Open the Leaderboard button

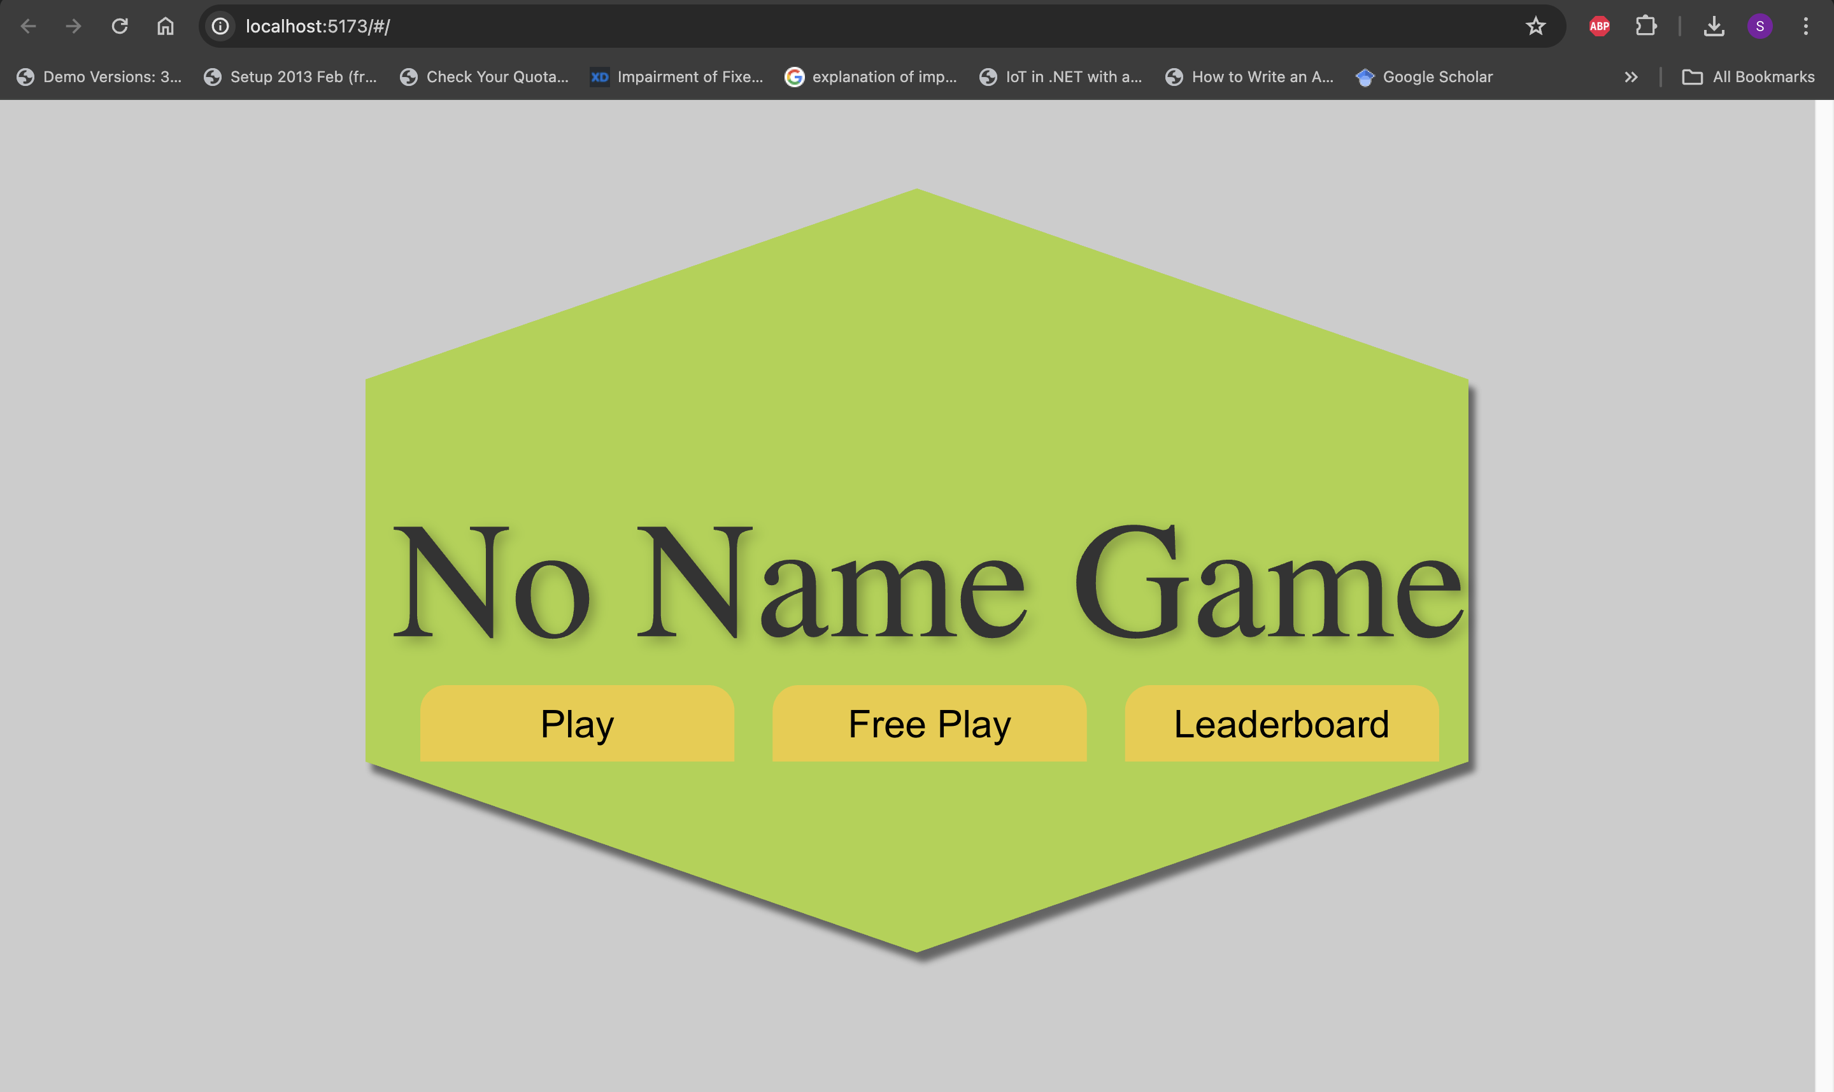pos(1281,724)
